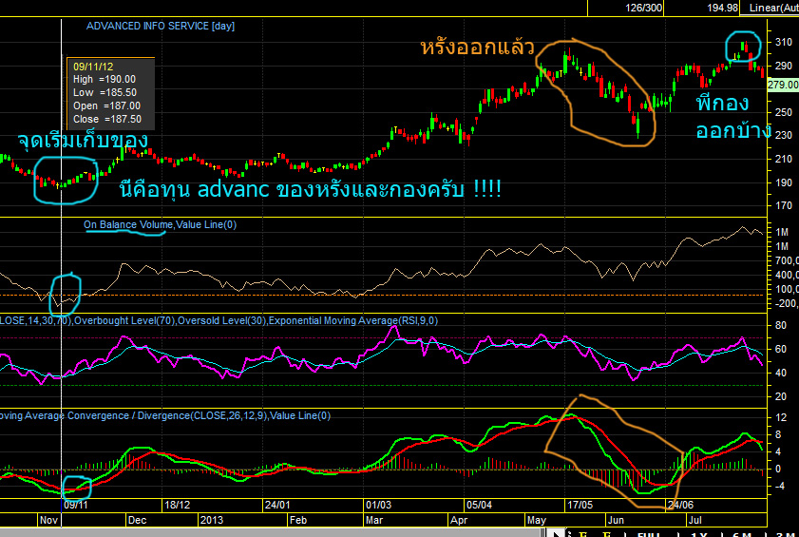Image resolution: width=799 pixels, height=537 pixels.
Task: Click the Dec month label on time axis
Action: [x=137, y=520]
